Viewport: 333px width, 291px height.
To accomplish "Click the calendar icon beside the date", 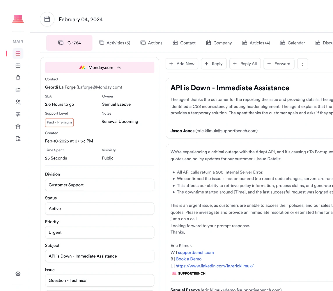I will 47,19.
